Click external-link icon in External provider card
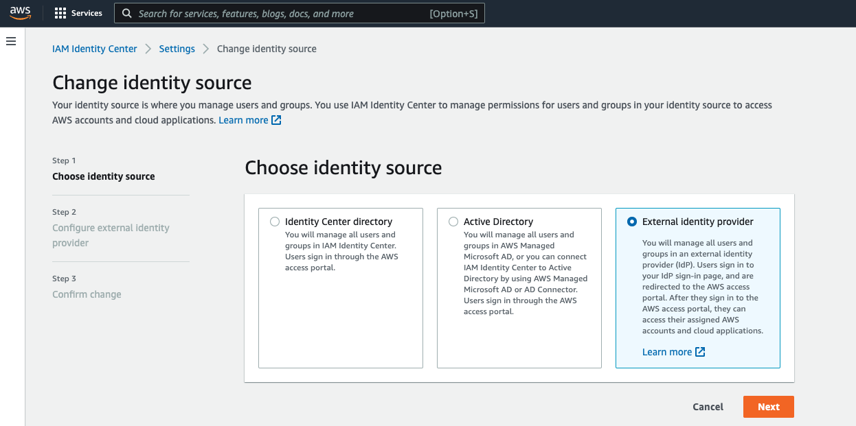856x426 pixels. pos(700,352)
